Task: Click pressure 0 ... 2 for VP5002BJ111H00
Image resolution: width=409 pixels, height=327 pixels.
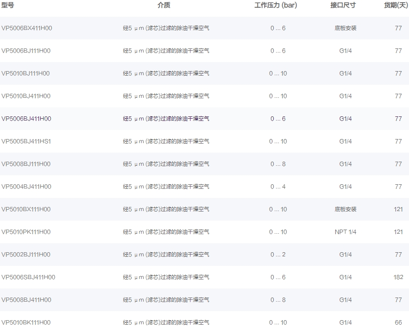Action: (278, 255)
